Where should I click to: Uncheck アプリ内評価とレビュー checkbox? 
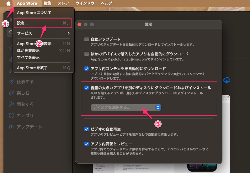[x=87, y=144]
